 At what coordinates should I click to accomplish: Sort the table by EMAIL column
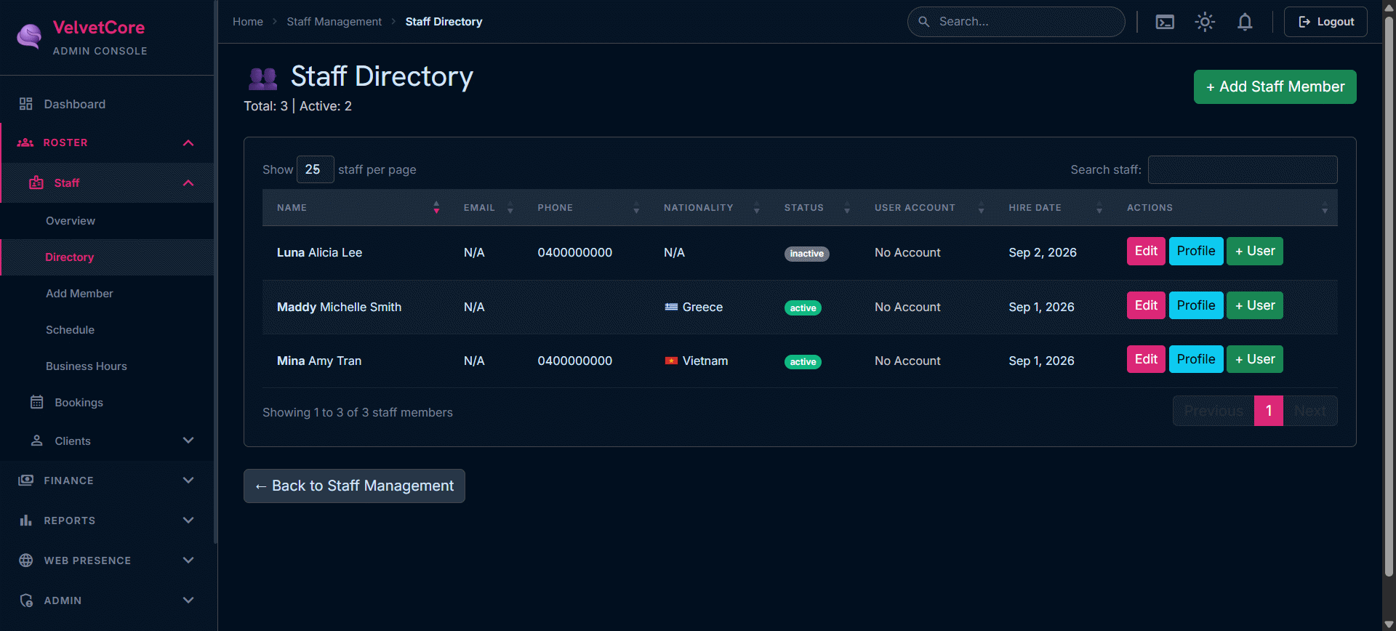(486, 208)
